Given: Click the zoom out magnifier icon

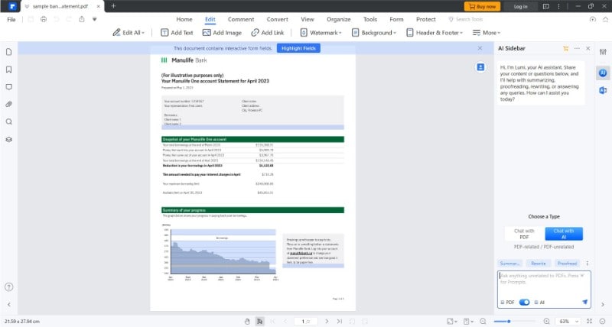Looking at the screenshot, I should pyautogui.click(x=483, y=321).
